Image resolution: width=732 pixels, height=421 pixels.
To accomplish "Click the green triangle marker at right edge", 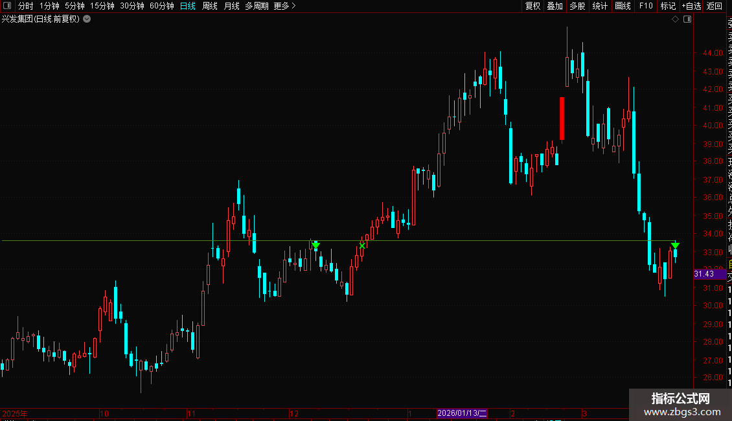I will tap(675, 245).
